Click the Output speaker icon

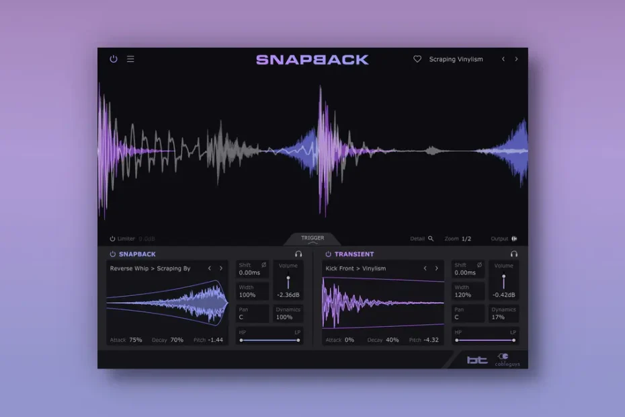[x=514, y=239]
